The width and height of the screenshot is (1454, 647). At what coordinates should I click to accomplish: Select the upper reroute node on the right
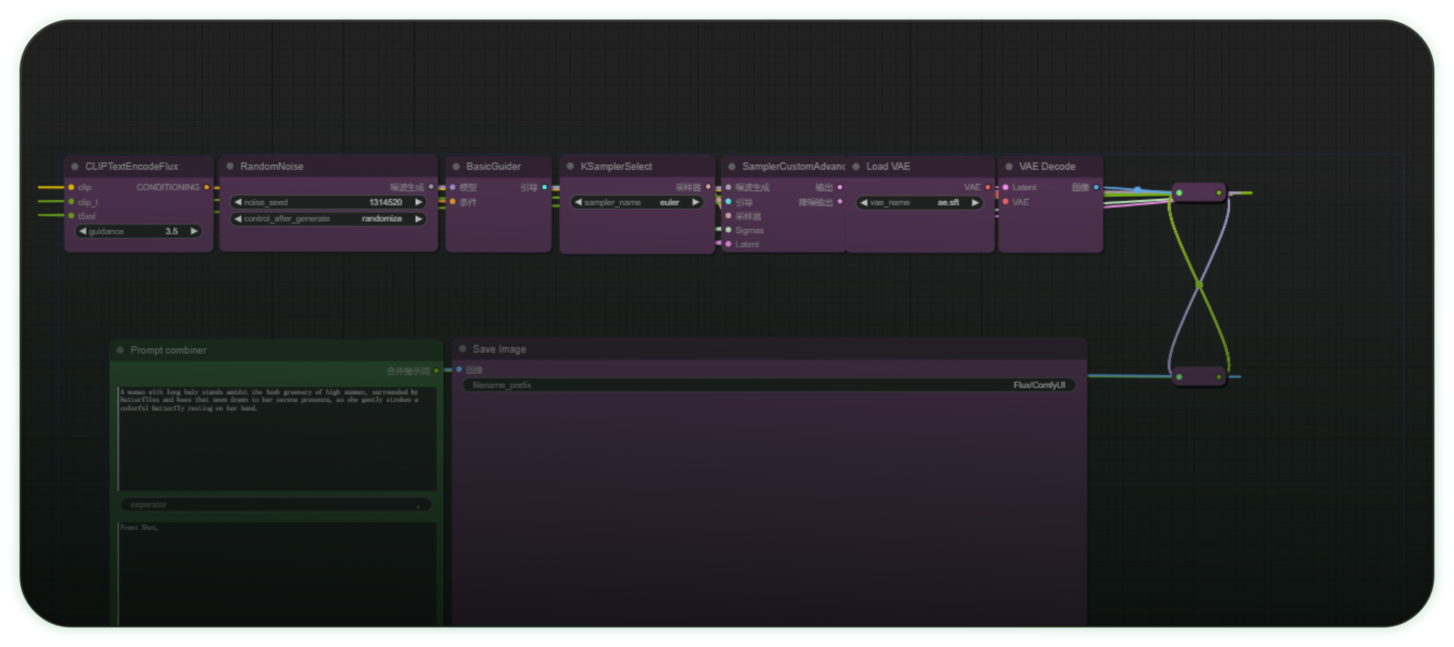coord(1198,193)
